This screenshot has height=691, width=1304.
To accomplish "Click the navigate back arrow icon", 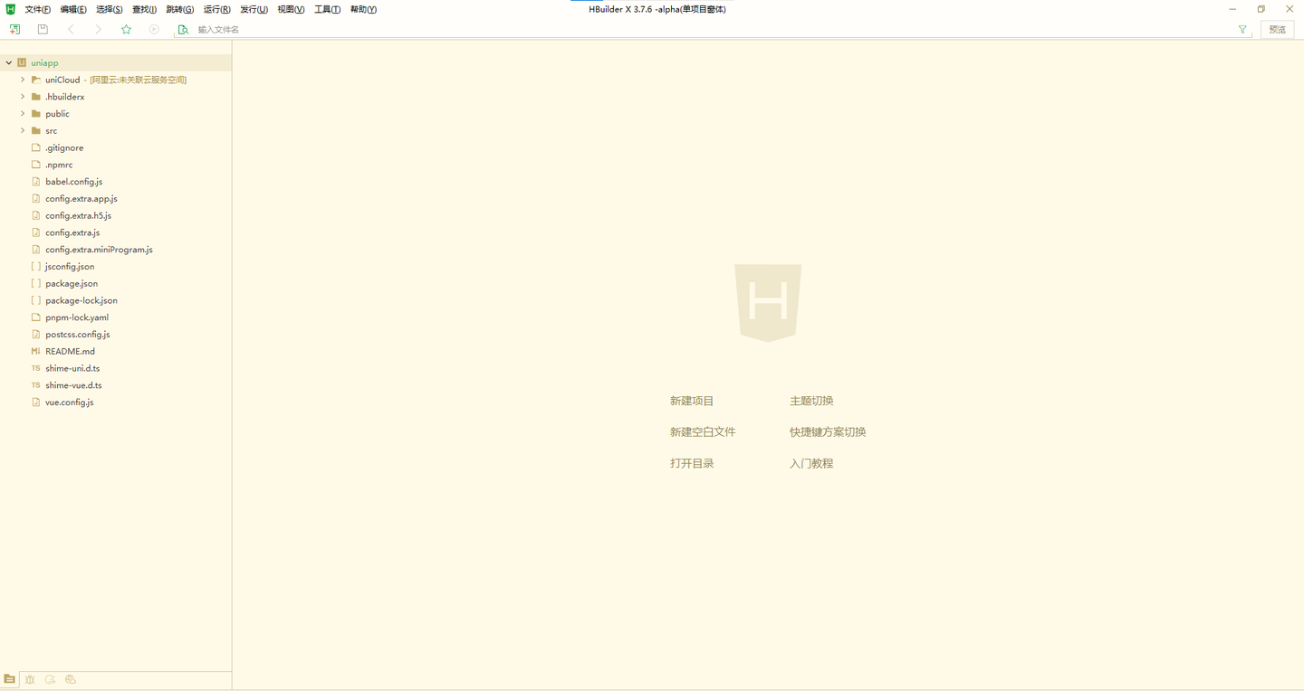I will [71, 29].
